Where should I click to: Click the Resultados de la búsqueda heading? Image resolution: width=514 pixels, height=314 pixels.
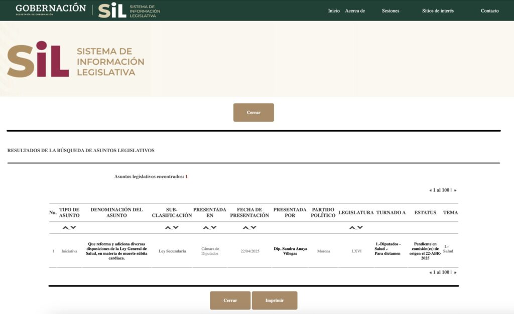(81, 150)
